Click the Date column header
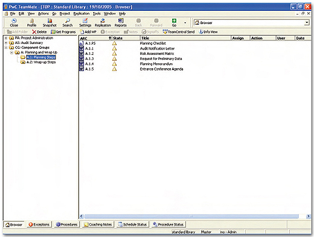Image resolution: width=314 pixels, height=237 pixels. coord(303,38)
